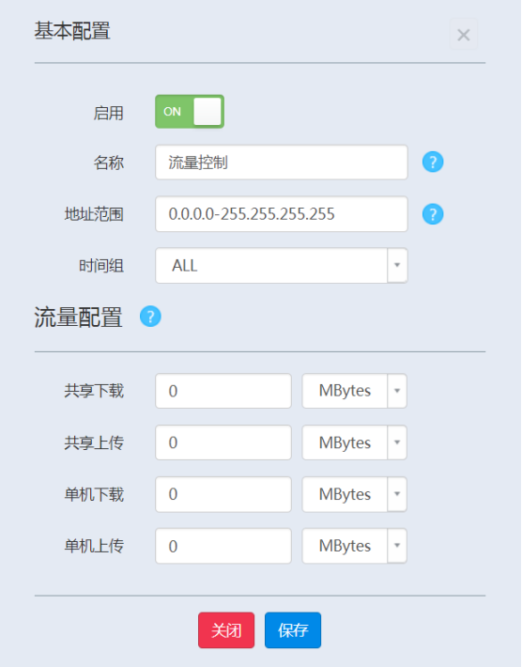Click the blue 保存 button
Screen dimensions: 522x667
click(x=293, y=630)
